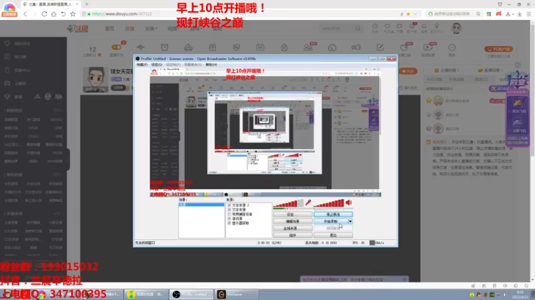Click the more (ellipsis) icon in Douyu toolbar
The width and height of the screenshot is (535, 300).
(x=452, y=47)
